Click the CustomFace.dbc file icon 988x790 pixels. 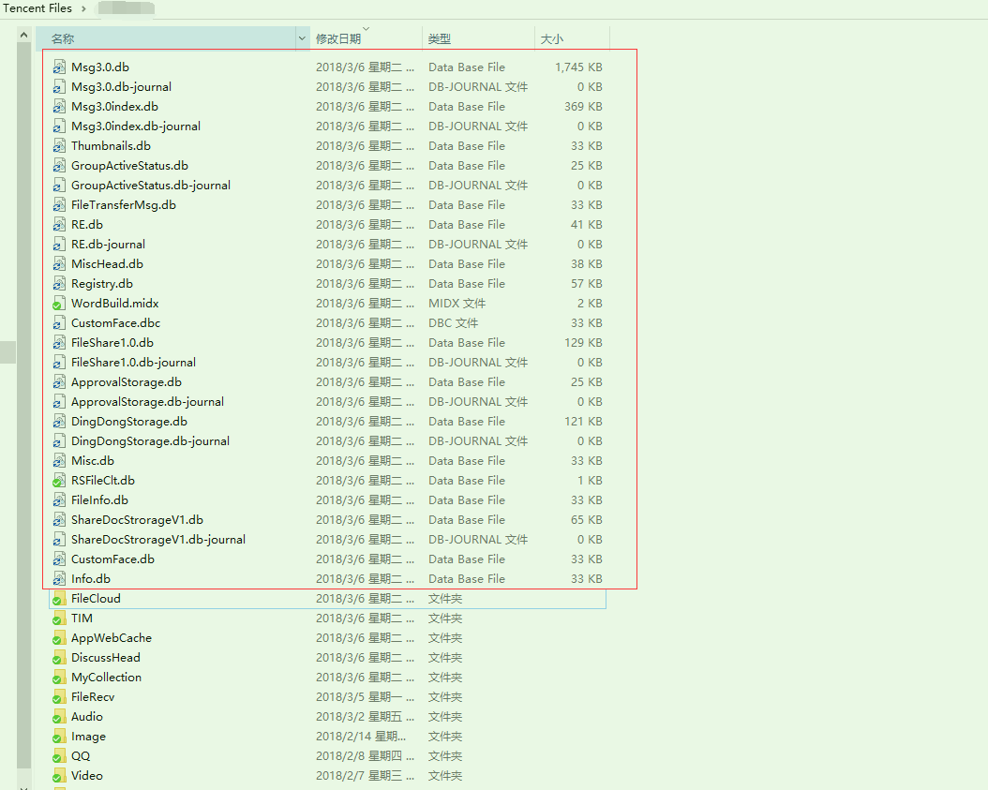[59, 323]
